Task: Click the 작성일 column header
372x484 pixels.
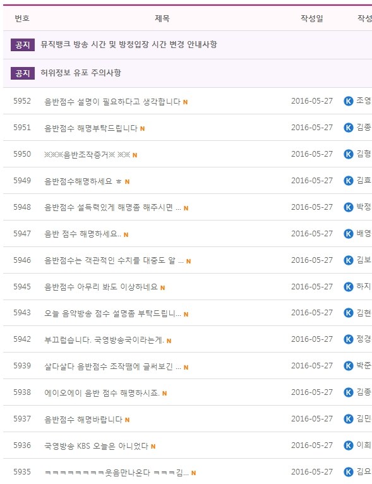Action: coord(312,18)
